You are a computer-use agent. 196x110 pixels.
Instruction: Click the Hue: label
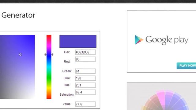pos(67,85)
